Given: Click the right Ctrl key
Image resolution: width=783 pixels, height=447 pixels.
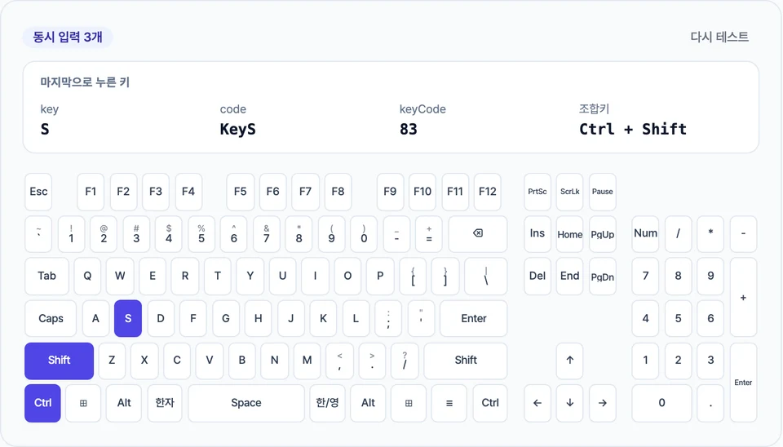Looking at the screenshot, I should [490, 403].
